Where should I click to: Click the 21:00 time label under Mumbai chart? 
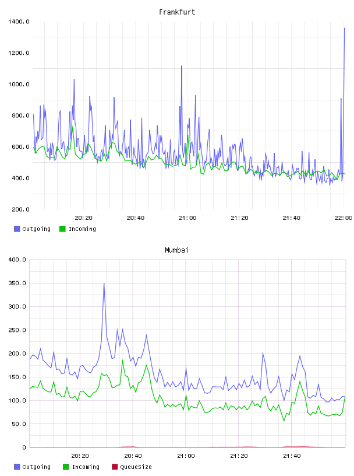186,456
